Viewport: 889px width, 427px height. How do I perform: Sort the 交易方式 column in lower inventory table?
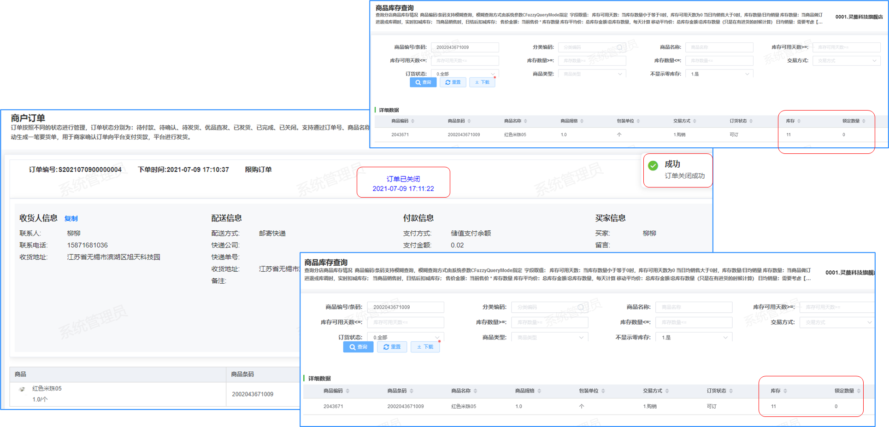(x=667, y=391)
